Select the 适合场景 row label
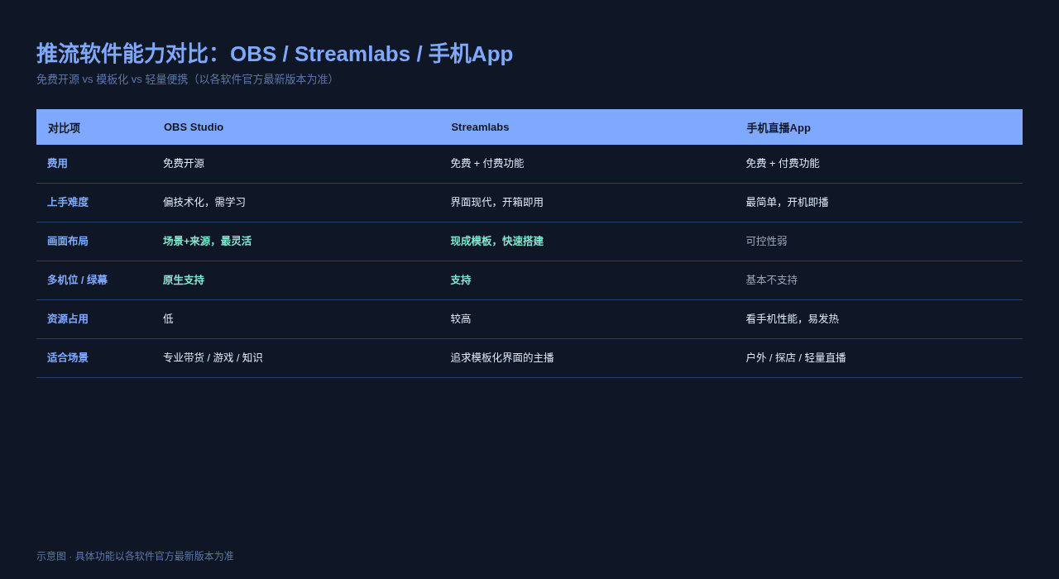This screenshot has height=579, width=1059. tap(68, 358)
